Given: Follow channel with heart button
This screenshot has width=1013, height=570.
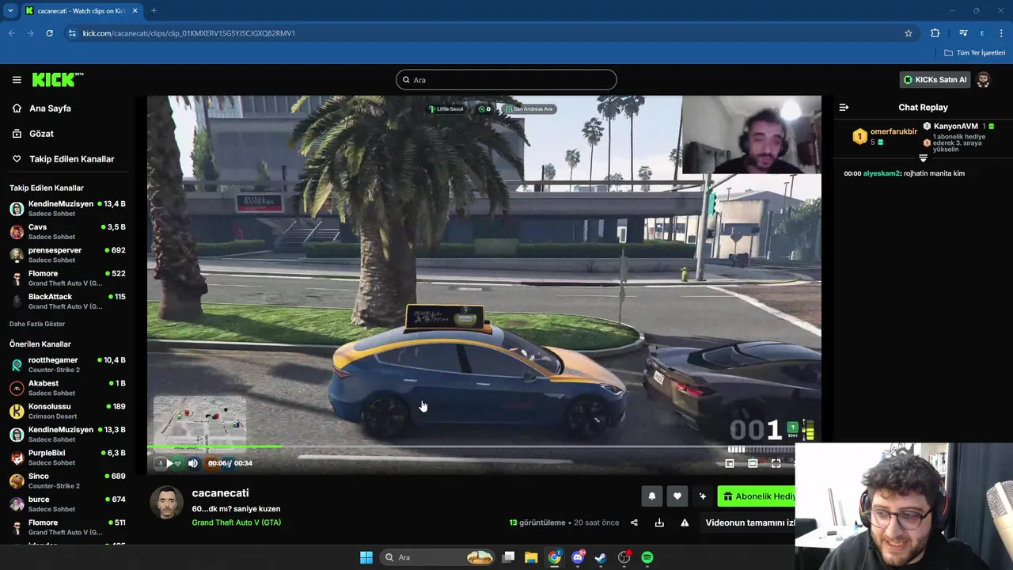Looking at the screenshot, I should click(x=677, y=496).
